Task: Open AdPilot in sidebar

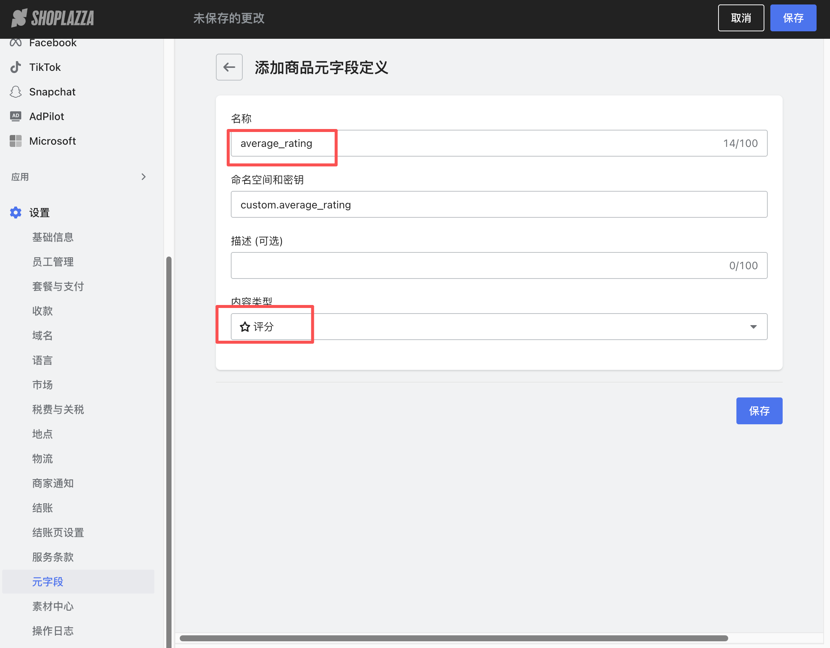Action: (x=47, y=116)
